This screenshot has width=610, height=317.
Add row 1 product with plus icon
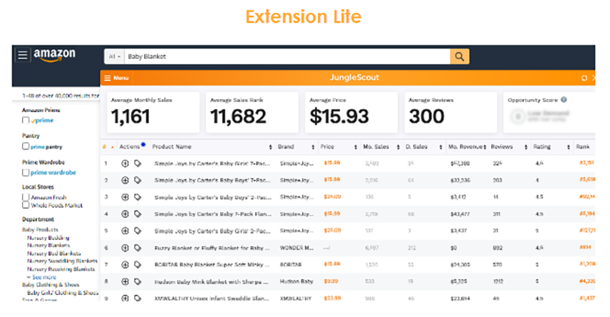[x=125, y=163]
